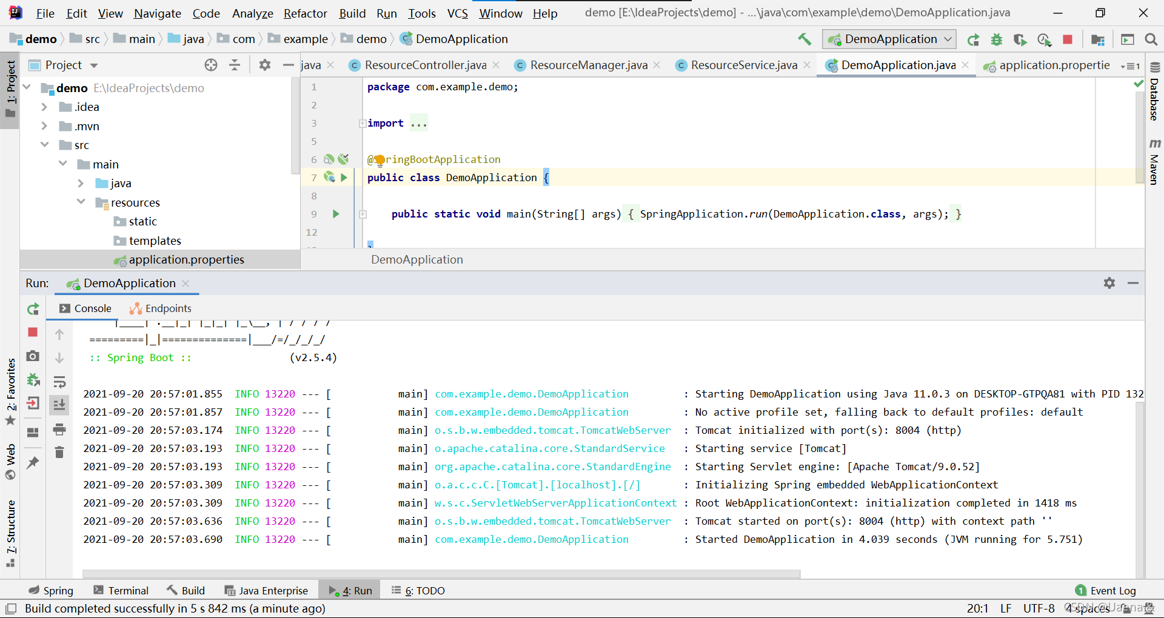Image resolution: width=1164 pixels, height=618 pixels.
Task: Collapse the resources folder
Action: (x=81, y=202)
